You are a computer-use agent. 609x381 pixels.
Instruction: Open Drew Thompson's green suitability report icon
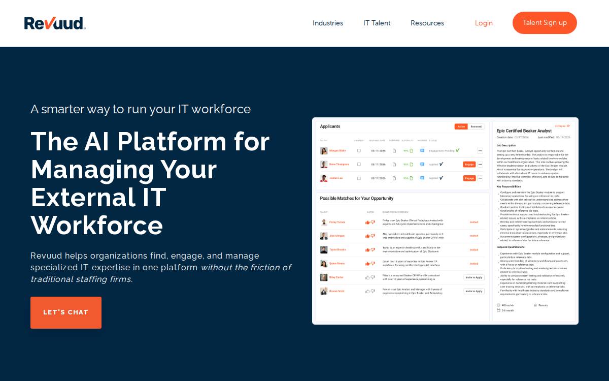pyautogui.click(x=412, y=165)
